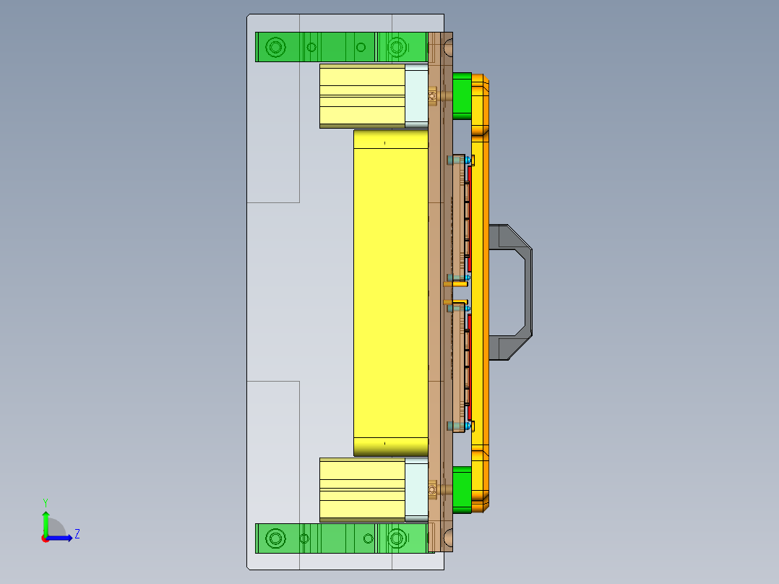Image resolution: width=779 pixels, height=584 pixels.
Task: Click the small green block on the orange plate
Action: [x=460, y=94]
